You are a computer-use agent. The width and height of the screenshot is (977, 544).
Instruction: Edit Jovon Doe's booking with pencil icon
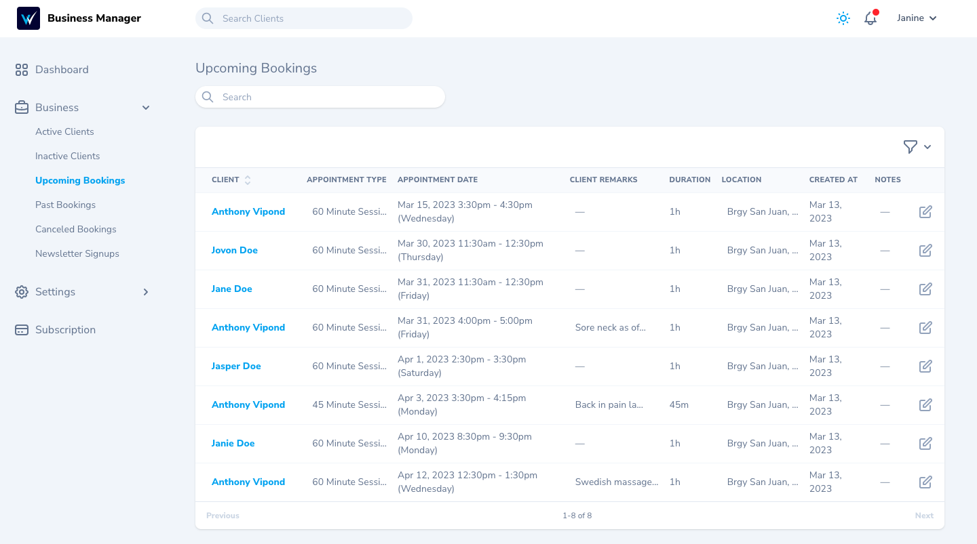[925, 251]
